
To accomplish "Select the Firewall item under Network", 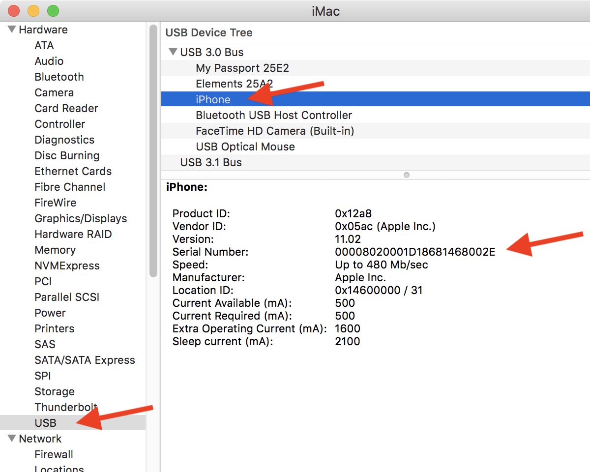I will (54, 454).
